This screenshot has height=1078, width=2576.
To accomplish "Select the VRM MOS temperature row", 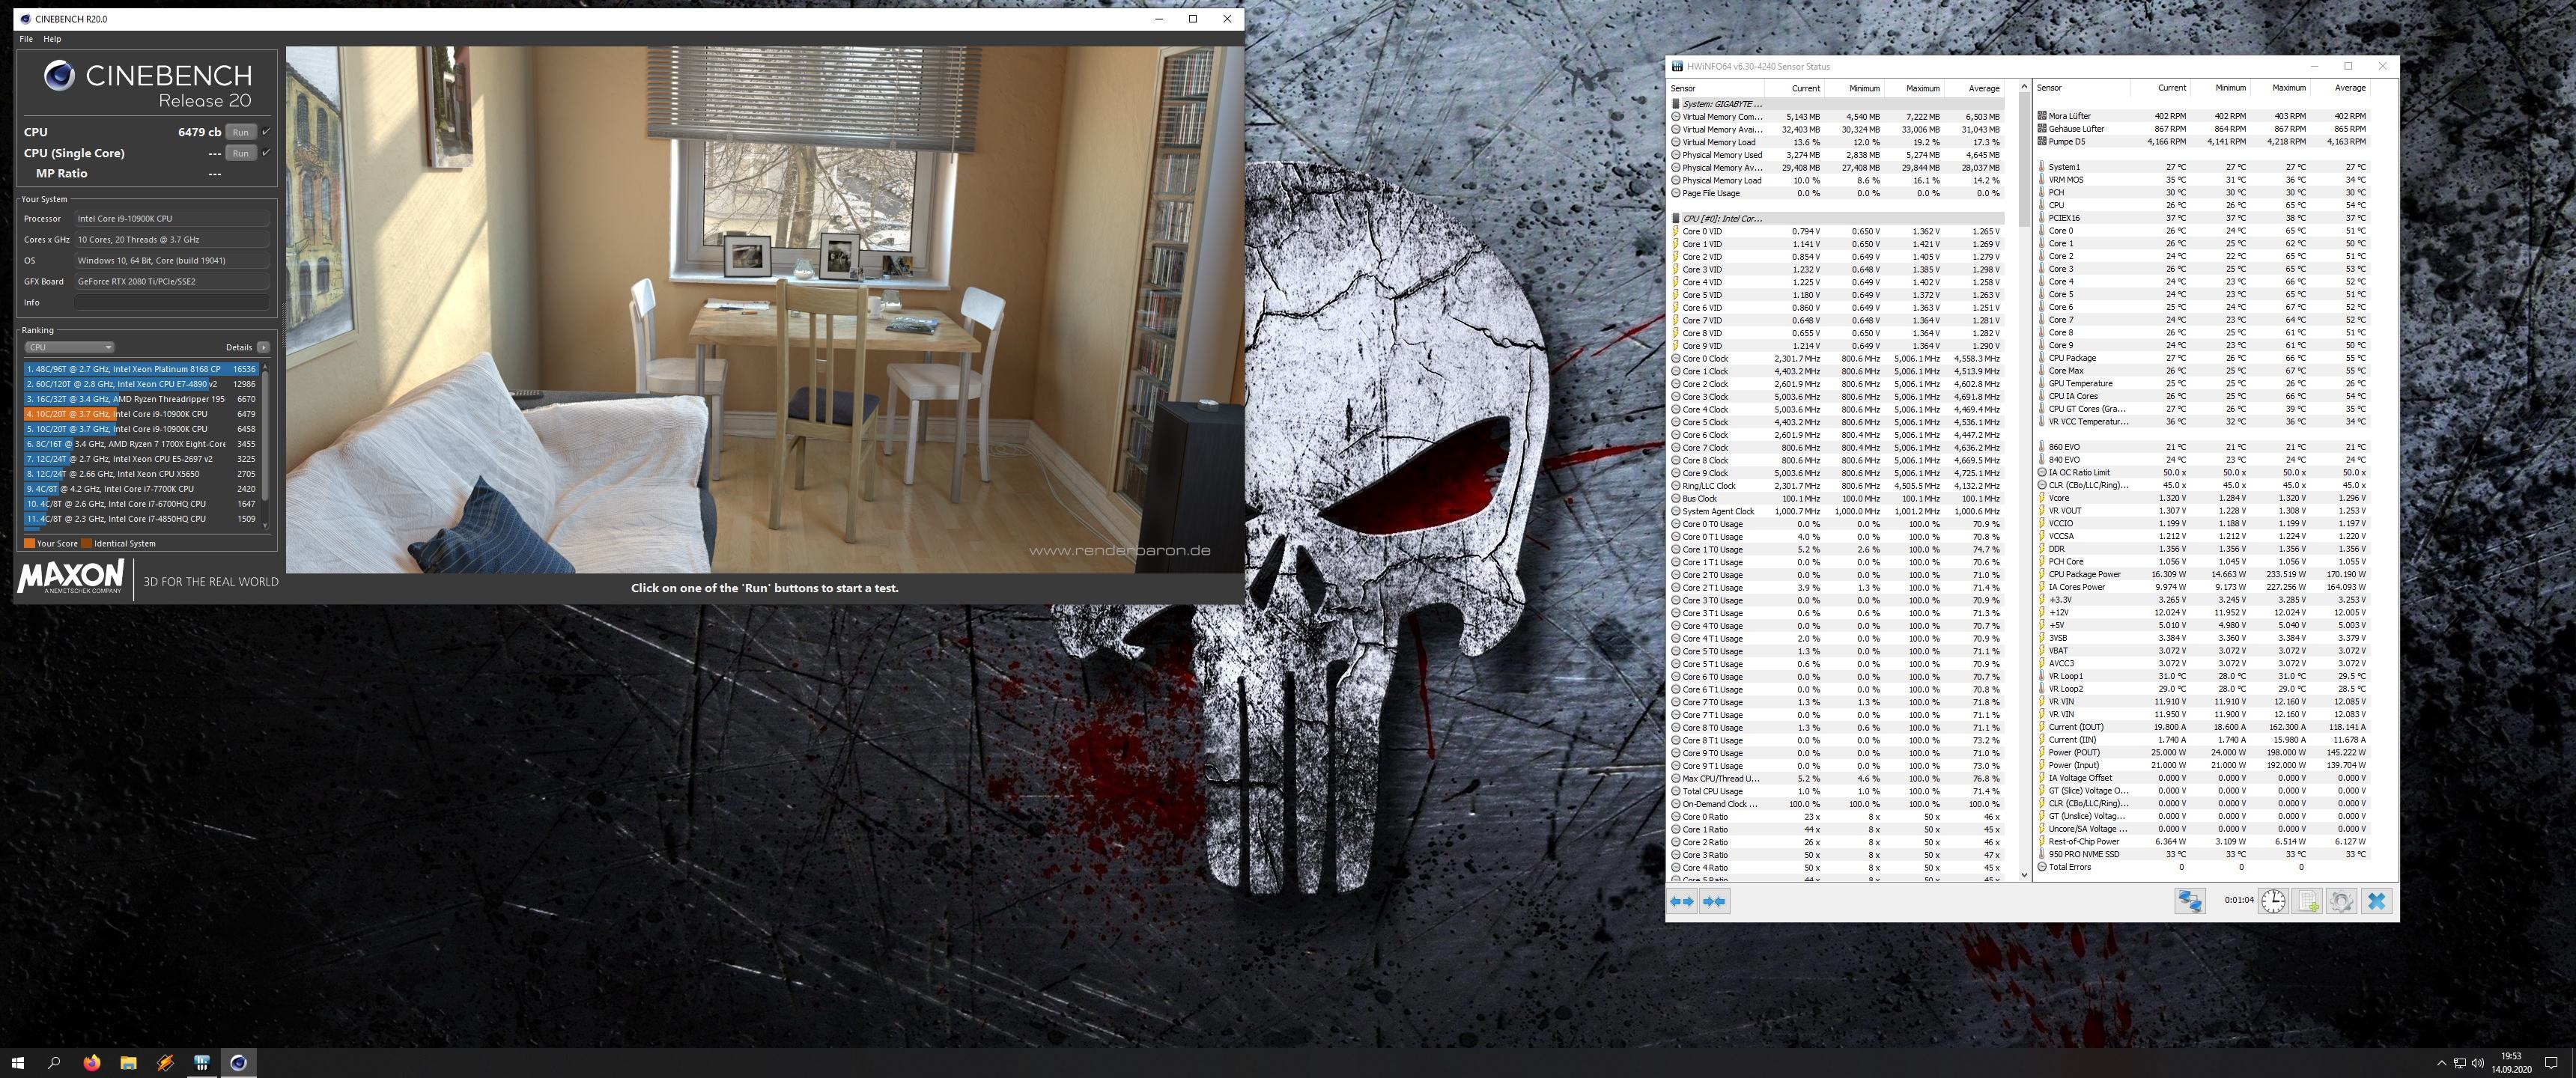I will tap(2203, 180).
